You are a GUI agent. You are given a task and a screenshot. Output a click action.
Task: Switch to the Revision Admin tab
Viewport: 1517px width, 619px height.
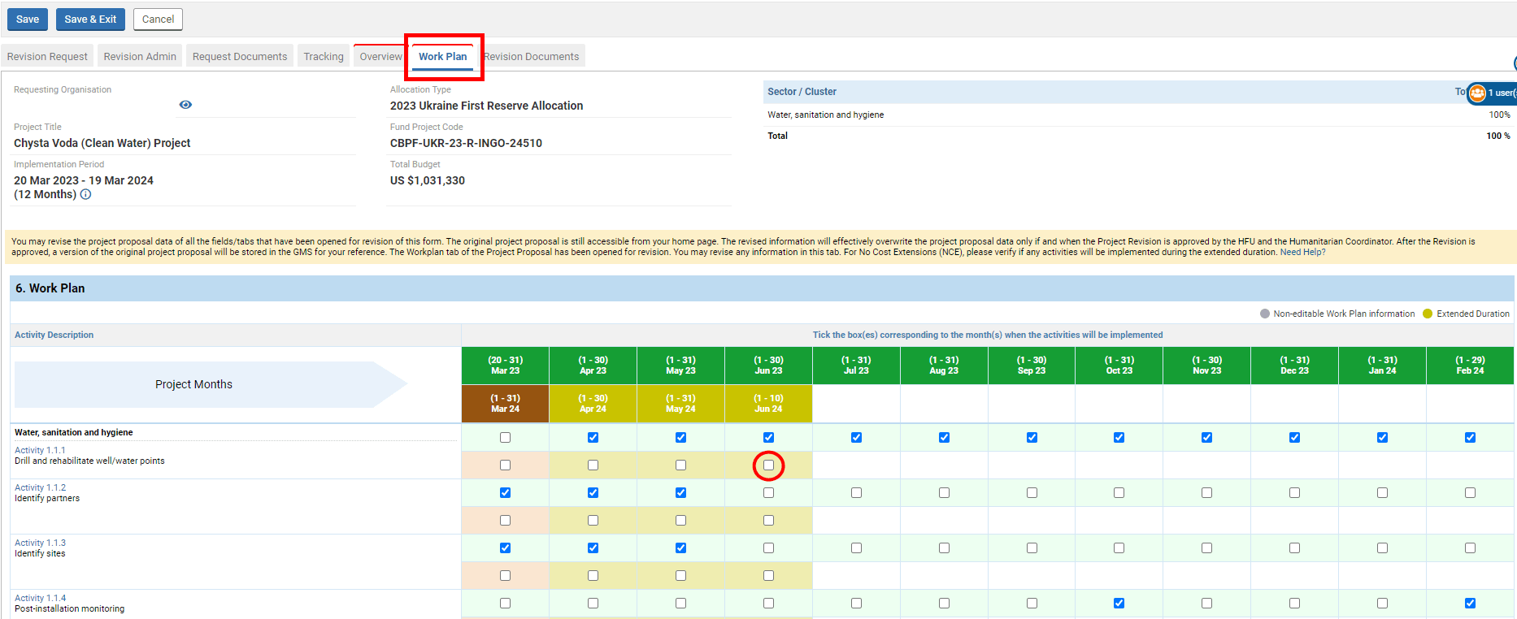tap(140, 57)
